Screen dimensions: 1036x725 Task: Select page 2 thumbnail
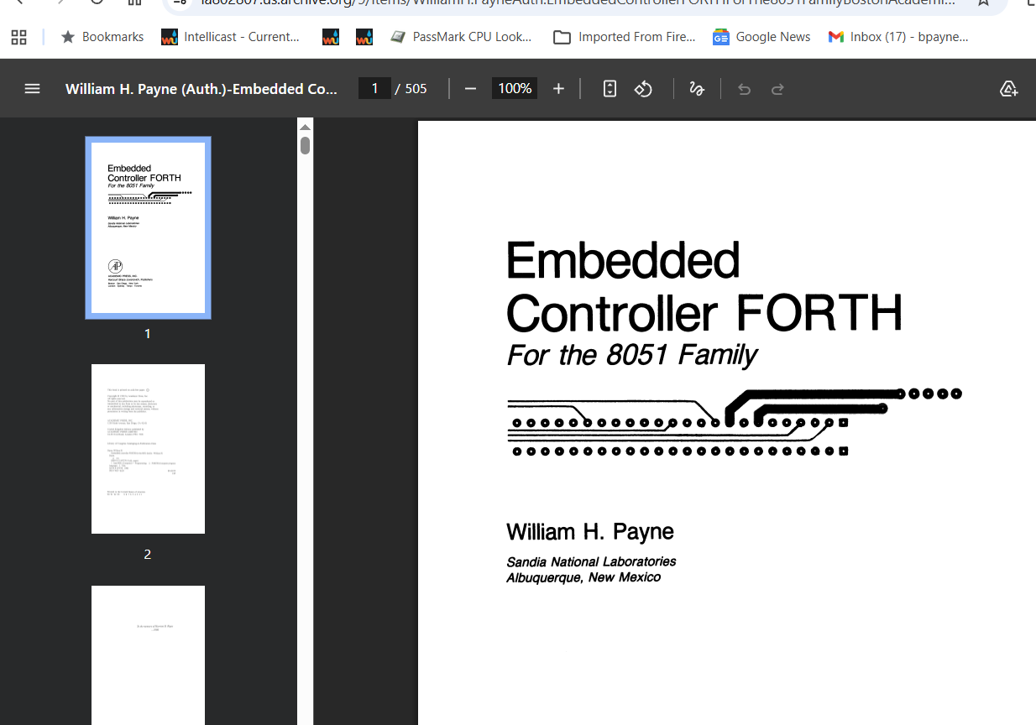pos(148,449)
